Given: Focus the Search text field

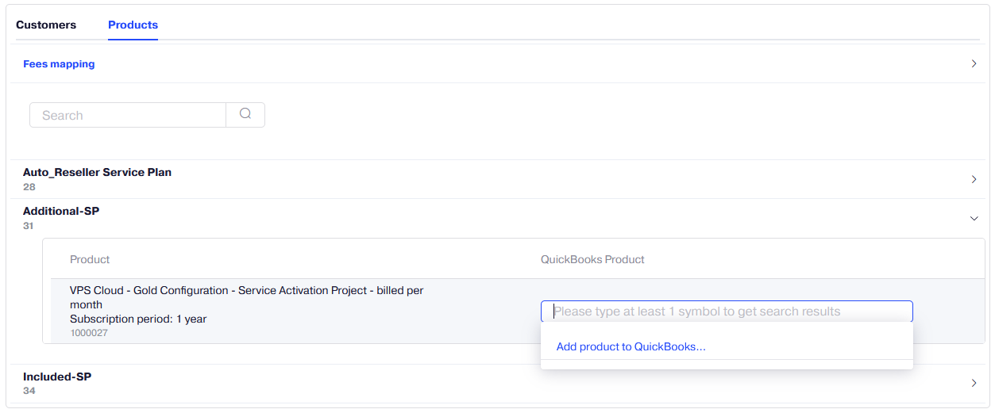Looking at the screenshot, I should (128, 115).
